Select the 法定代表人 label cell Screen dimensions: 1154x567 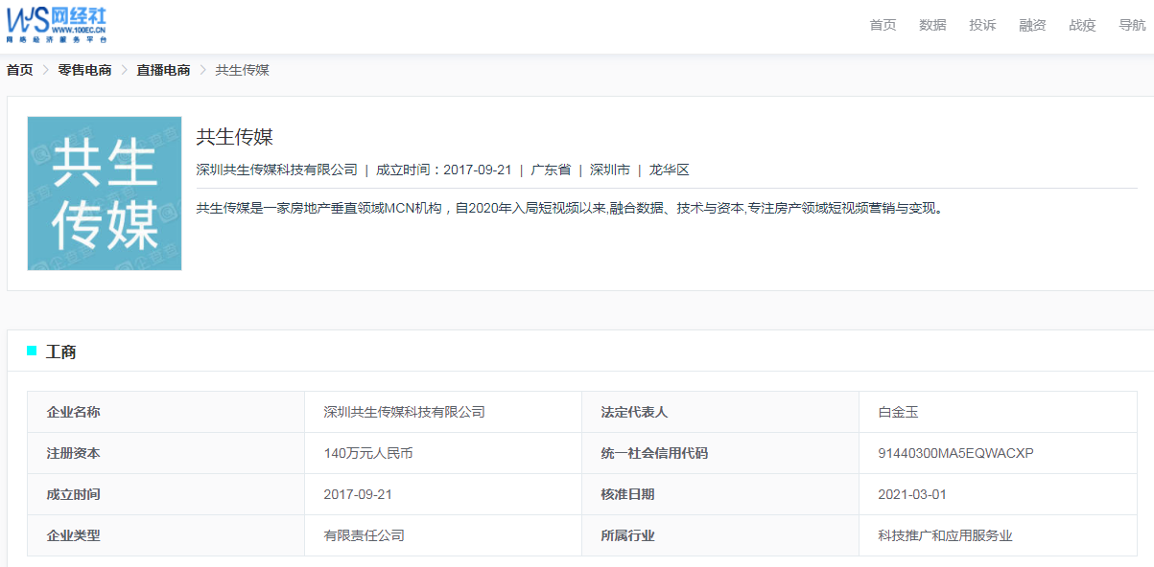[720, 412]
